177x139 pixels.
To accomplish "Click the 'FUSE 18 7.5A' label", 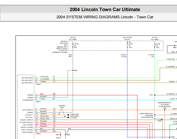I will tap(130, 46).
